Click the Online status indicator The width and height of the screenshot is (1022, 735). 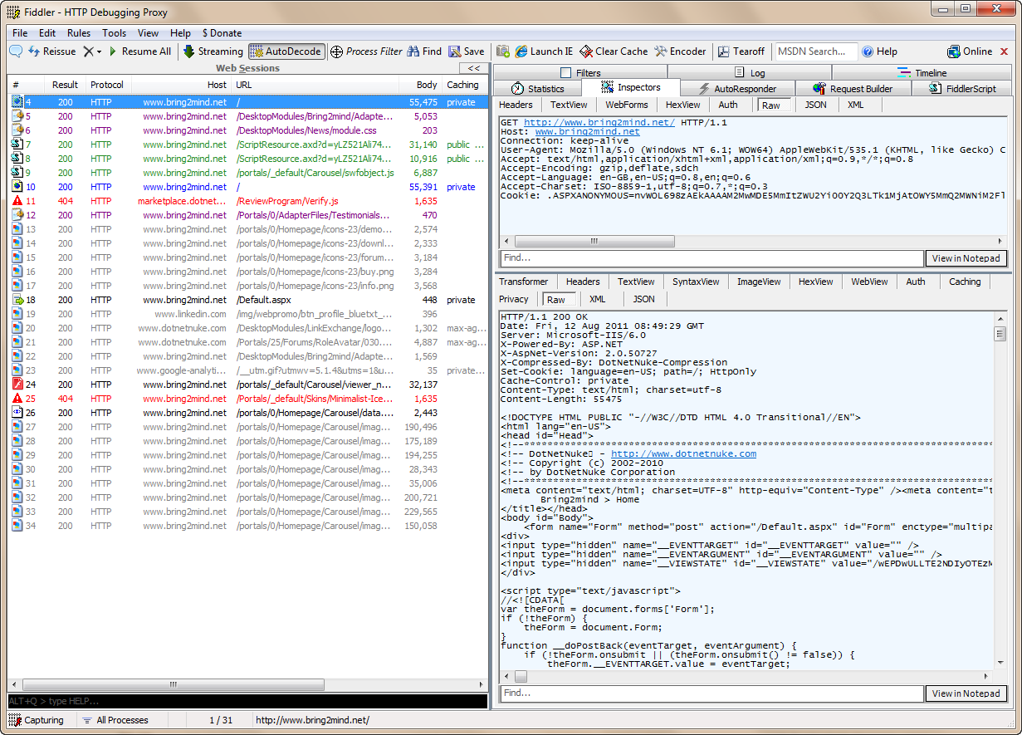[x=970, y=51]
